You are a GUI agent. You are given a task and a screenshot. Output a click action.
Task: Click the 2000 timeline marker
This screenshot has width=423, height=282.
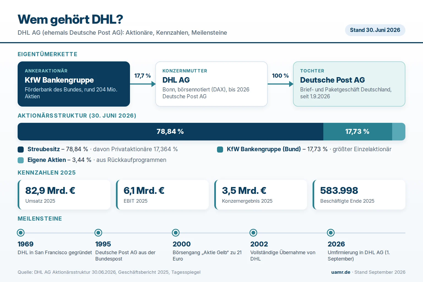point(176,233)
